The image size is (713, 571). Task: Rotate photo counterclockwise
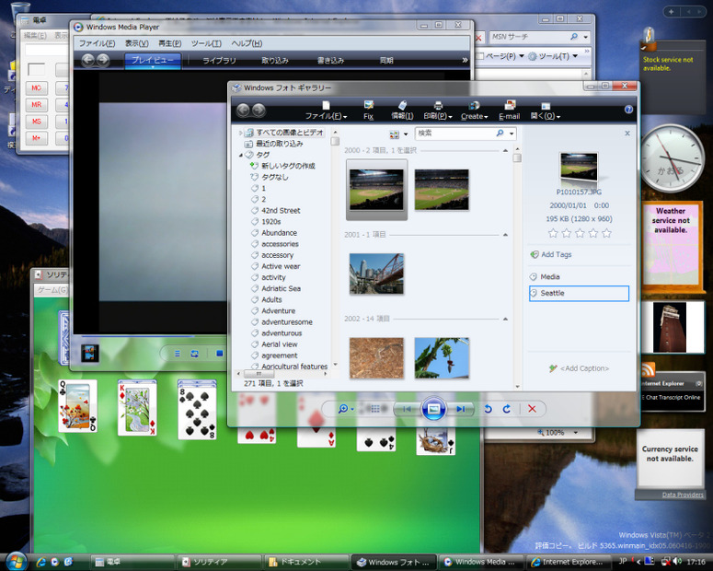(488, 409)
